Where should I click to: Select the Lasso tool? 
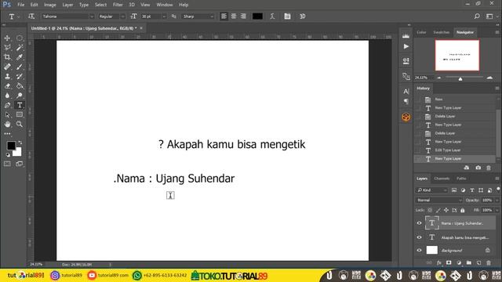[x=7, y=48]
